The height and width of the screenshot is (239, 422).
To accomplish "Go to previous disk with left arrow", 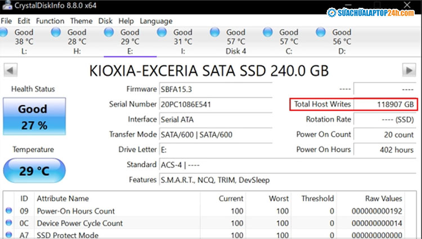I will [x=11, y=70].
